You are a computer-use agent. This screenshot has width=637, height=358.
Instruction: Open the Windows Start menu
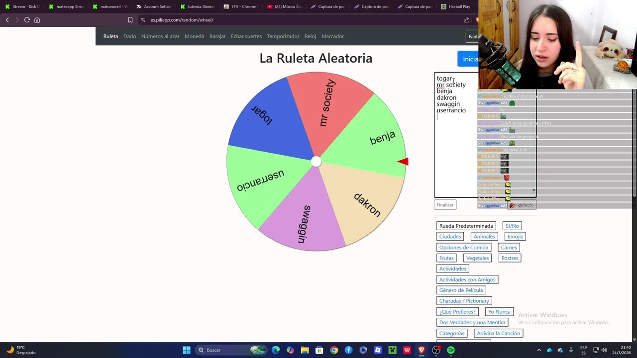coord(187,350)
